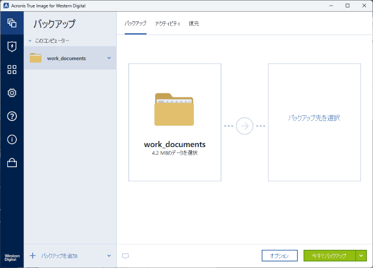Click the green 今すぐバックアップ button
The height and width of the screenshot is (268, 373).
pos(330,255)
